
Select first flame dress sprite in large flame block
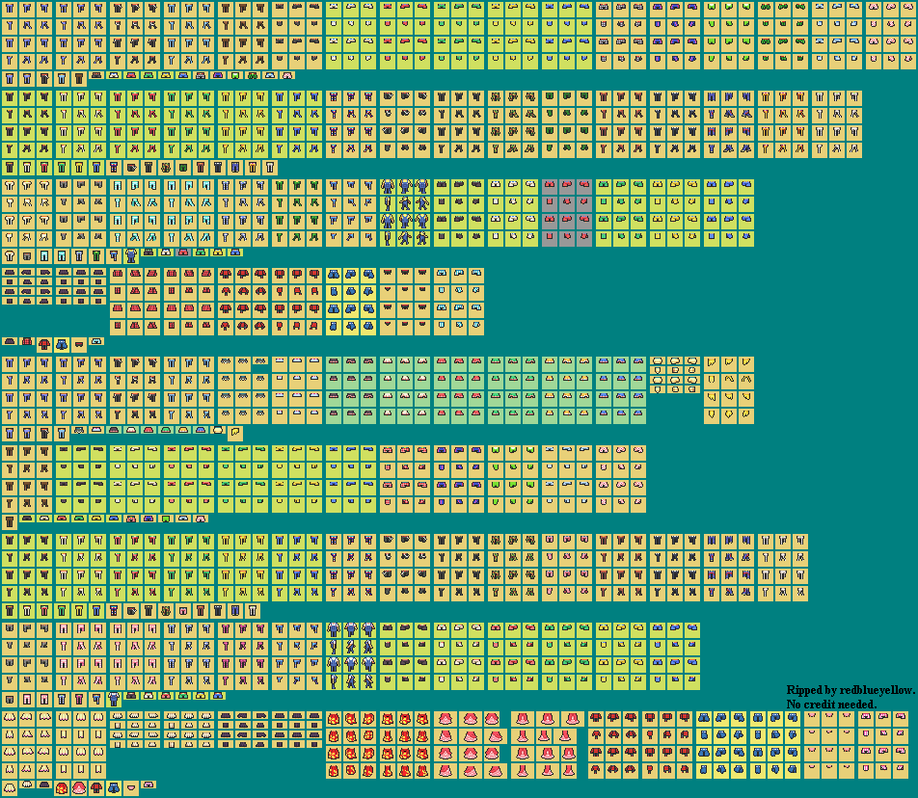pyautogui.click(x=334, y=719)
